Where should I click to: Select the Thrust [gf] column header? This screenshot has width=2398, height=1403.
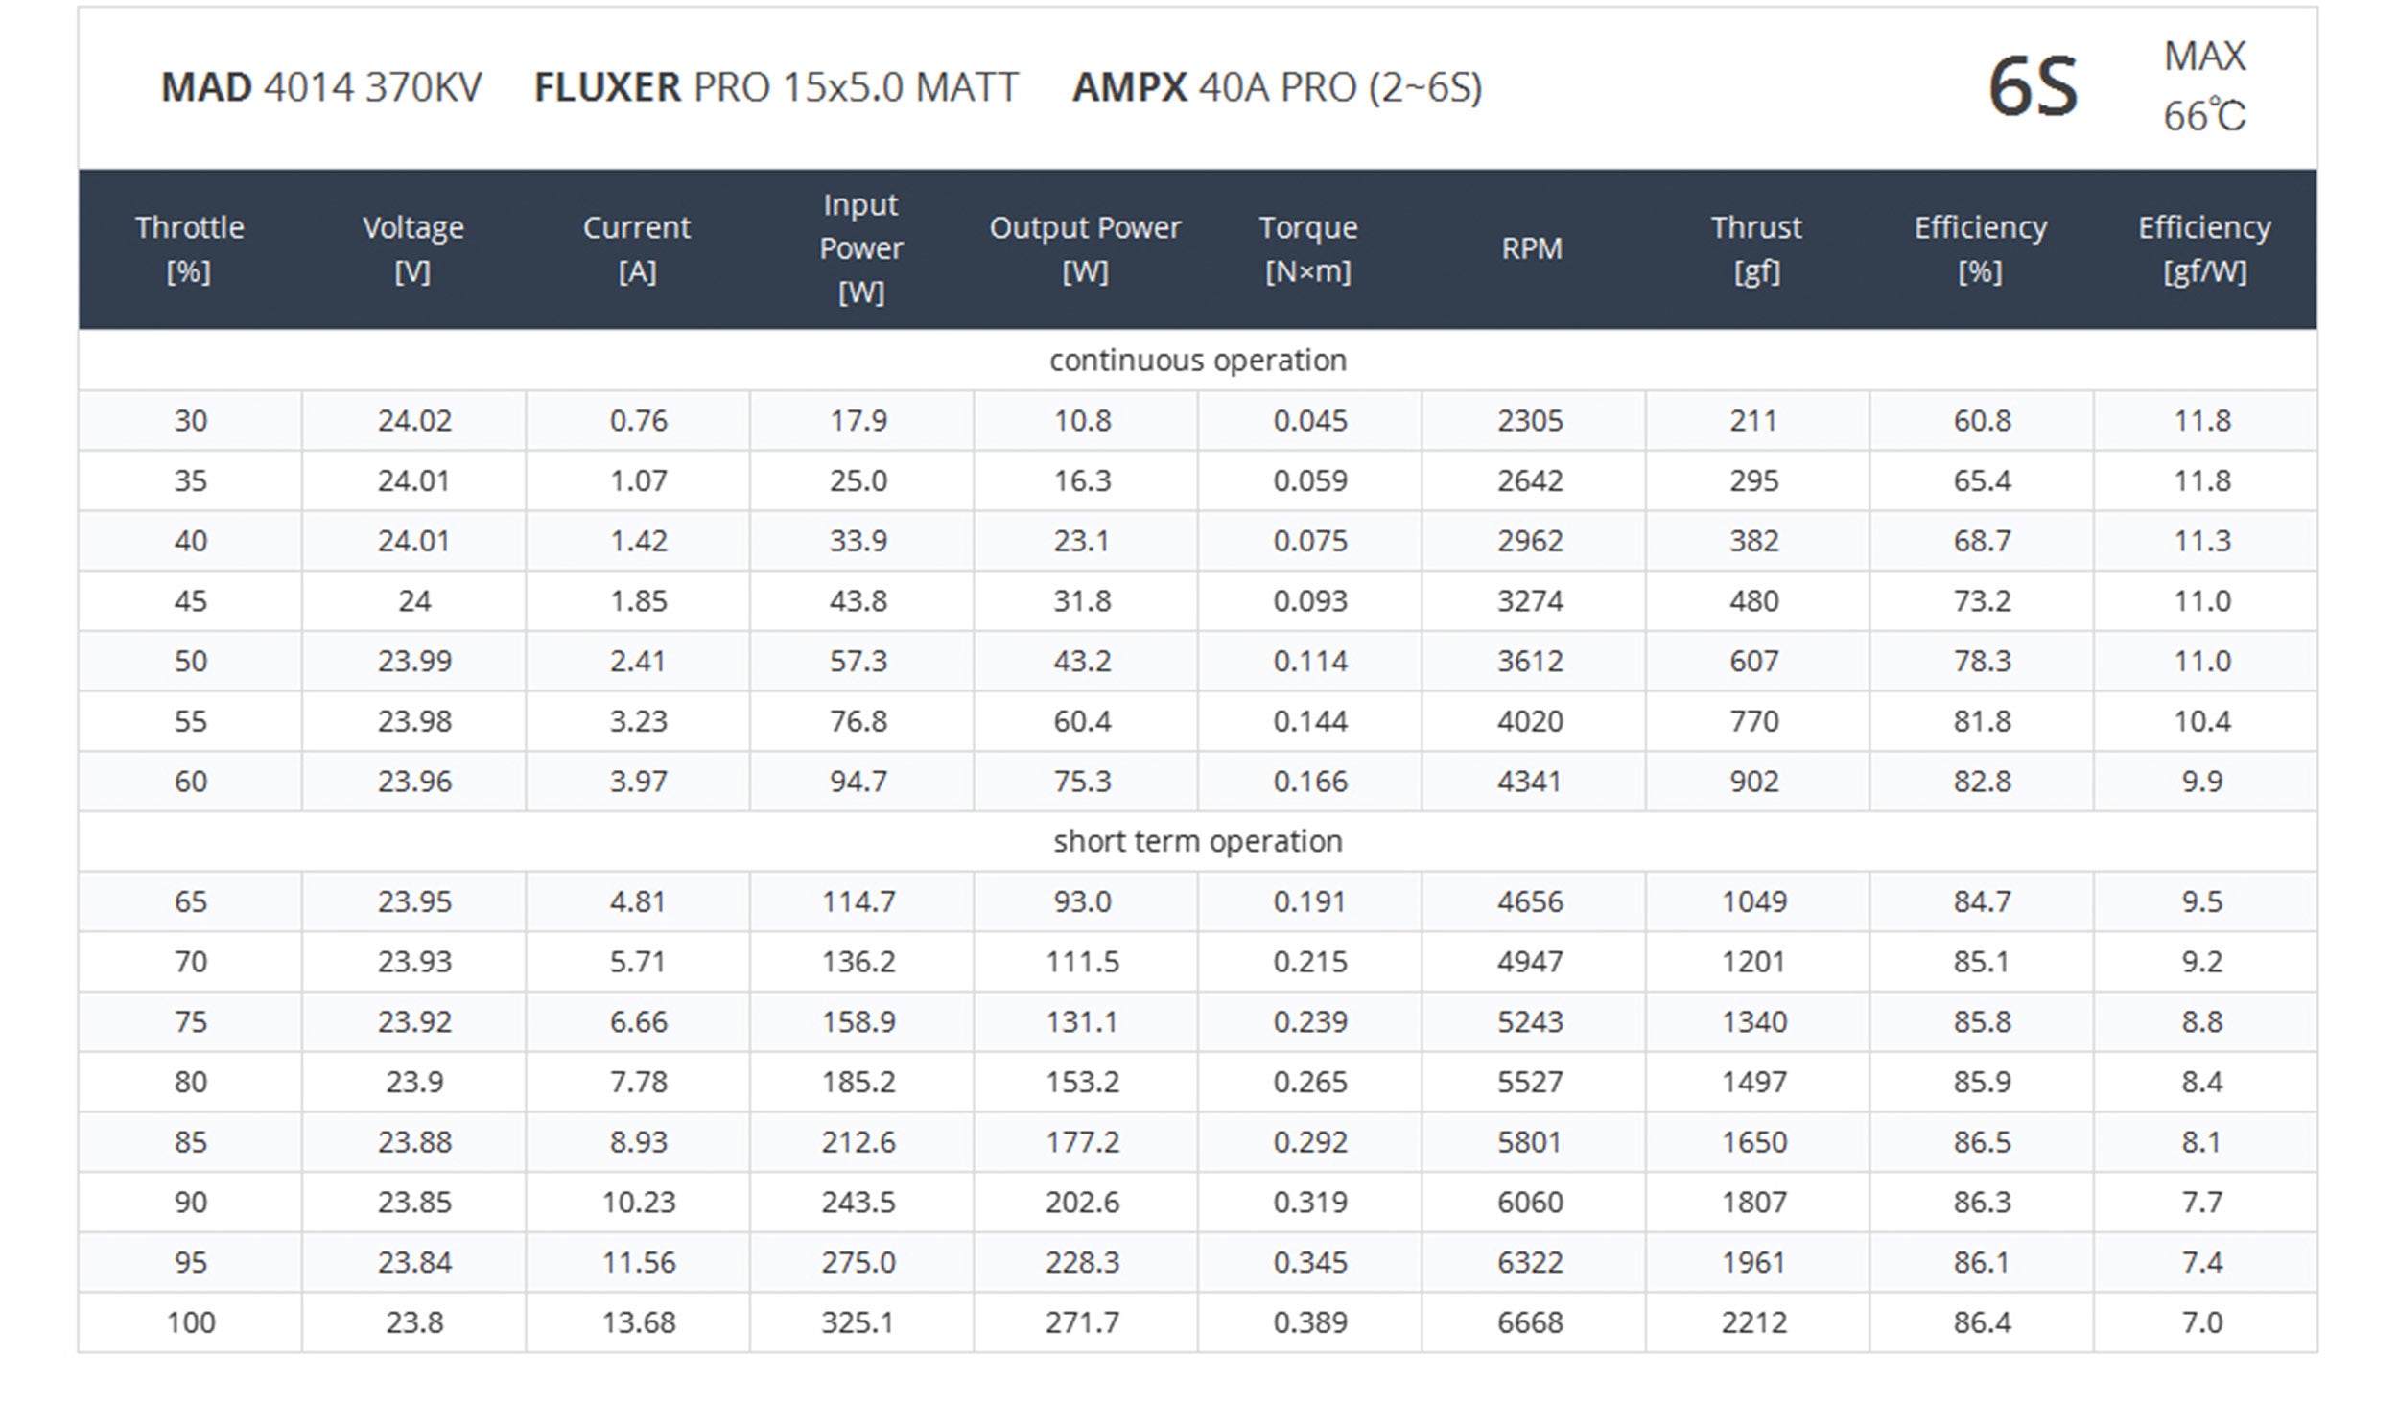point(1756,249)
